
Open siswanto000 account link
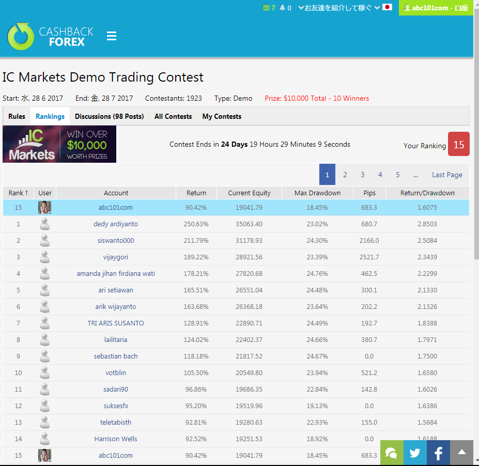[x=116, y=240]
